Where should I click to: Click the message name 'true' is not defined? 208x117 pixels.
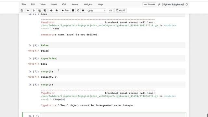77,35
